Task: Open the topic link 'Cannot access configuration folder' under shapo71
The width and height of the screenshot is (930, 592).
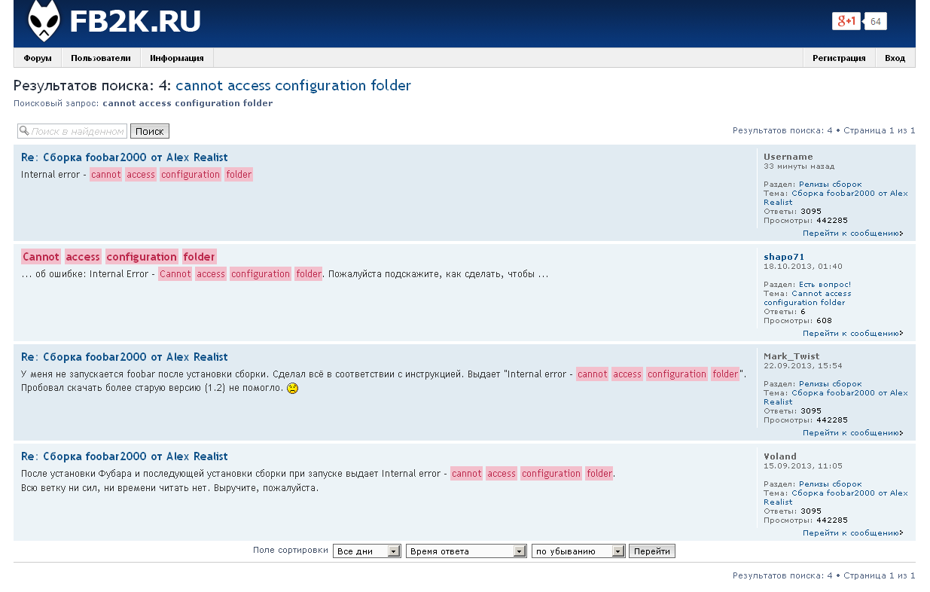Action: point(808,298)
